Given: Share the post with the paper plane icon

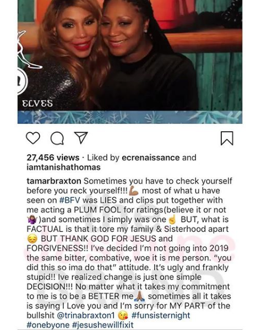Looking at the screenshot, I should pos(81,138).
